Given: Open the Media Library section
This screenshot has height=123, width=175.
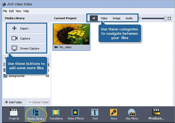Looking at the screenshot, I should (x=36, y=114).
